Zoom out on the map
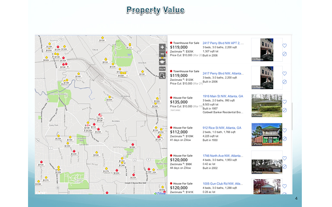The width and height of the screenshot is (332, 207). click(162, 54)
